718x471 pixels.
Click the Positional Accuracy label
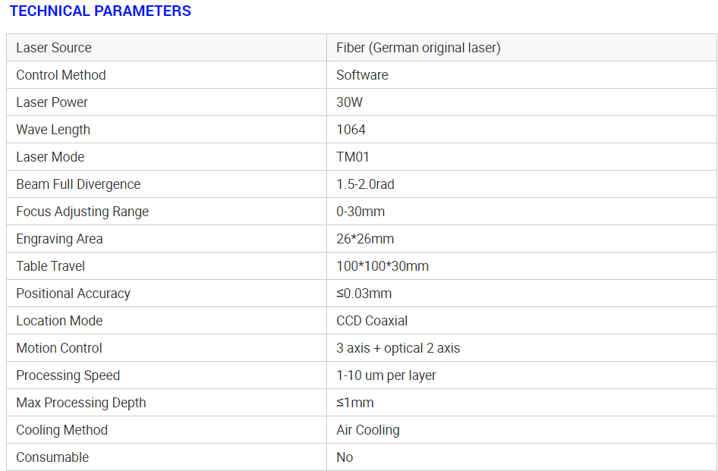coord(73,294)
